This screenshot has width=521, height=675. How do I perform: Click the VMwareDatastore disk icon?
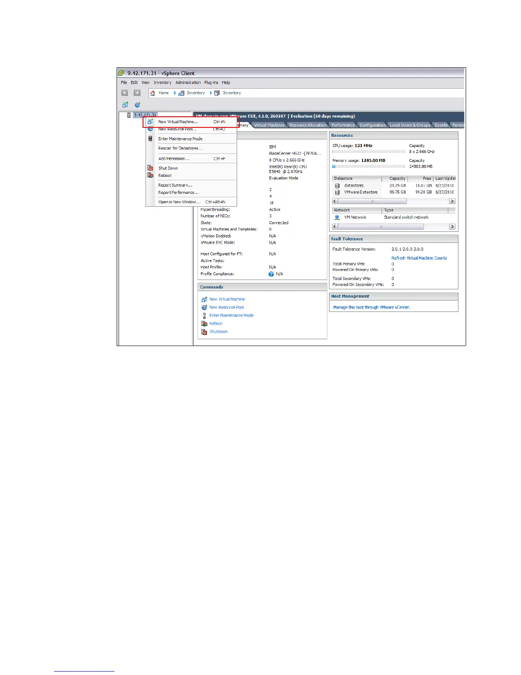click(x=338, y=192)
